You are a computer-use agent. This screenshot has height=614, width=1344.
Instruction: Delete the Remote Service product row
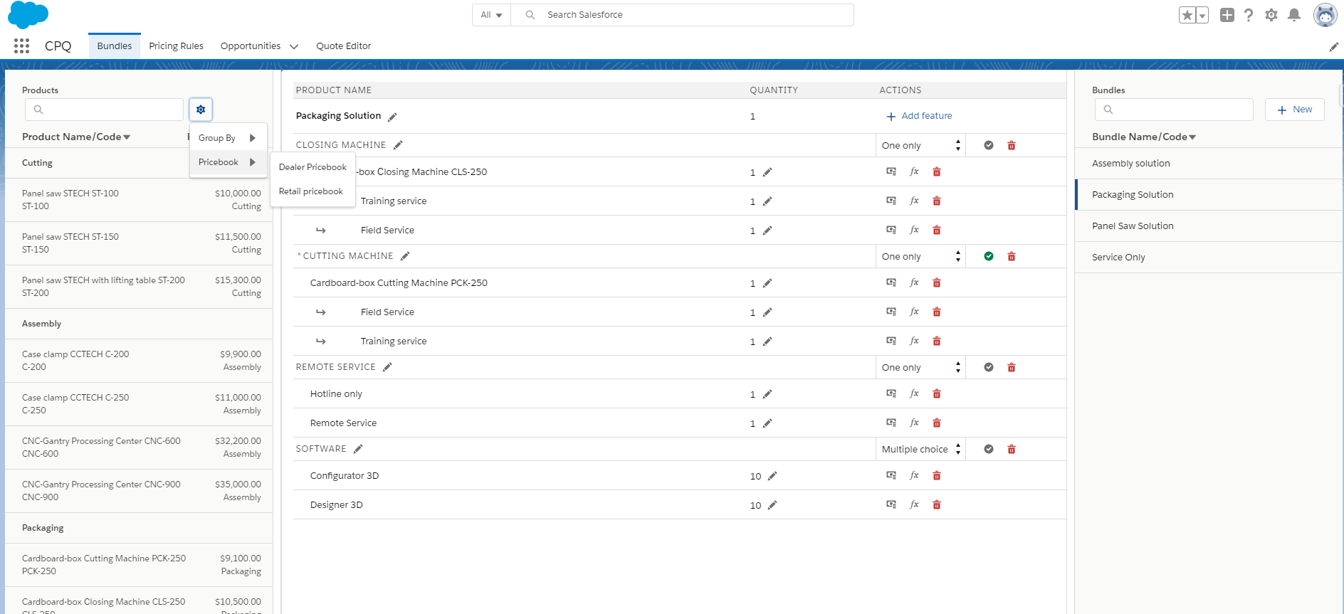pos(937,423)
